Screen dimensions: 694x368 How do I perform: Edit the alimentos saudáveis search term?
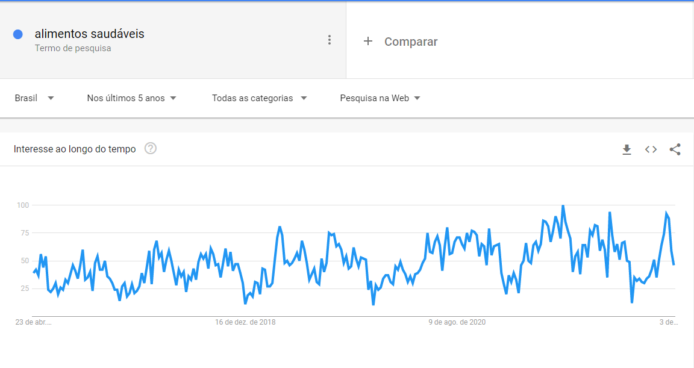[x=90, y=34]
